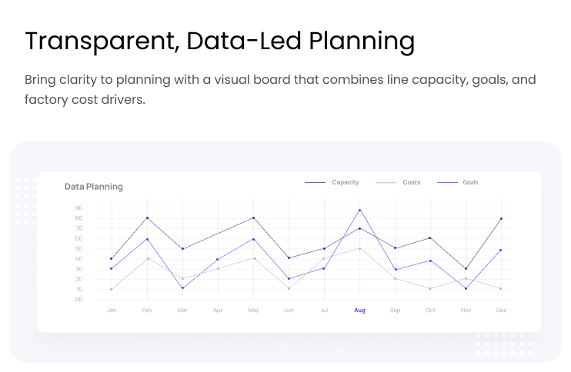
Task: Click the Dec data point at 80
Action: click(502, 218)
